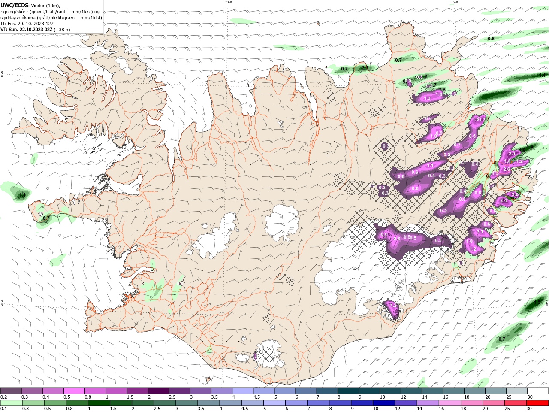Pick the rain legend swatch starting at 0.5
Viewport: 549px width, 412px height.
click(55, 403)
